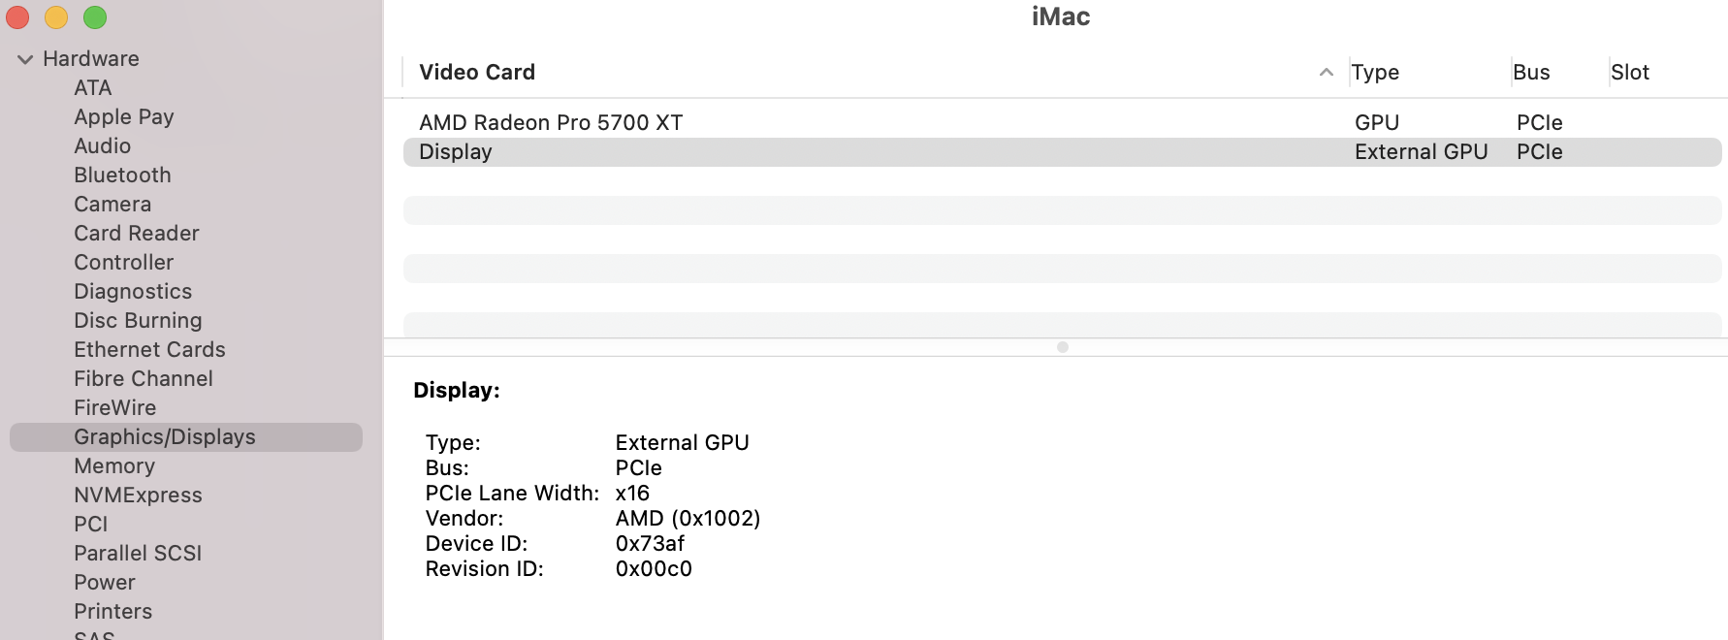Click the Video Card sort arrow
This screenshot has width=1728, height=640.
(1326, 73)
